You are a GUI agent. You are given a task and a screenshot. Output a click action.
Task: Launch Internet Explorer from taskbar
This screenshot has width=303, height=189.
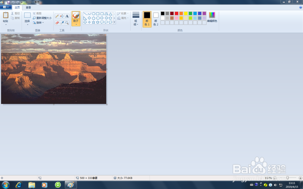click(19, 185)
